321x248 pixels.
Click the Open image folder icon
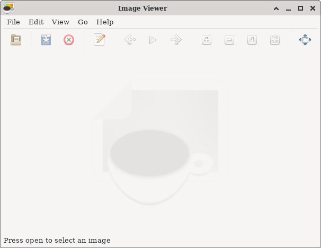tap(16, 40)
